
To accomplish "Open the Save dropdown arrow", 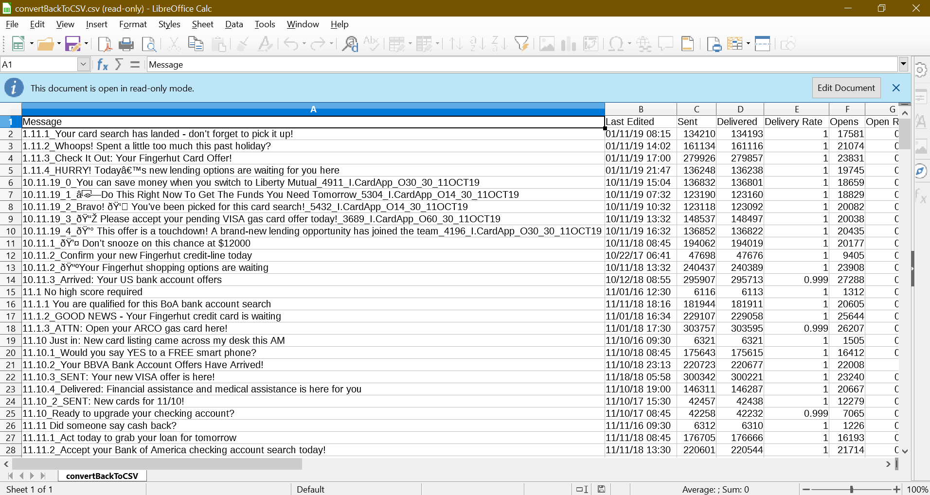I will pos(86,44).
